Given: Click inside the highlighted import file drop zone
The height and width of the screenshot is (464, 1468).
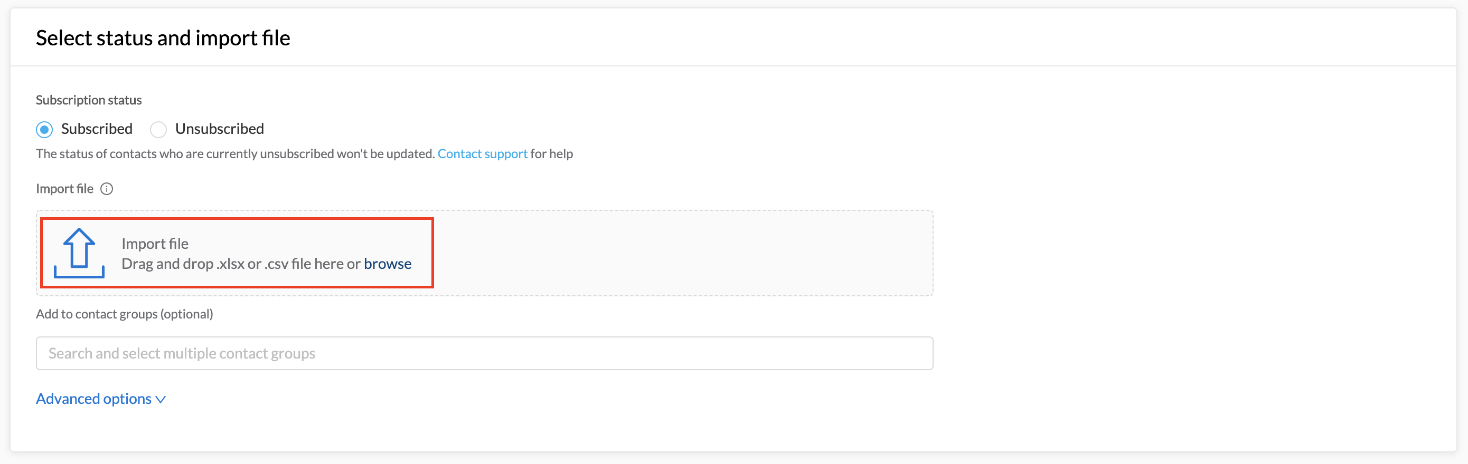Looking at the screenshot, I should click(236, 253).
